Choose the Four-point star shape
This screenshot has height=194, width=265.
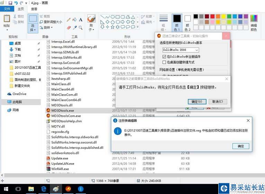tap(108, 27)
